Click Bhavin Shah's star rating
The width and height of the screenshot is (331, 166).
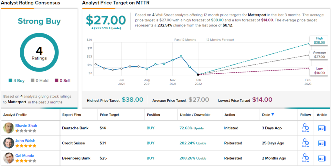pyautogui.click(x=26, y=131)
